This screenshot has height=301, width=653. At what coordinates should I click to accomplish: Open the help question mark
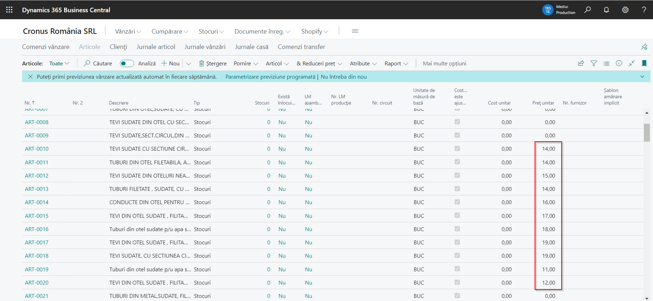point(644,10)
